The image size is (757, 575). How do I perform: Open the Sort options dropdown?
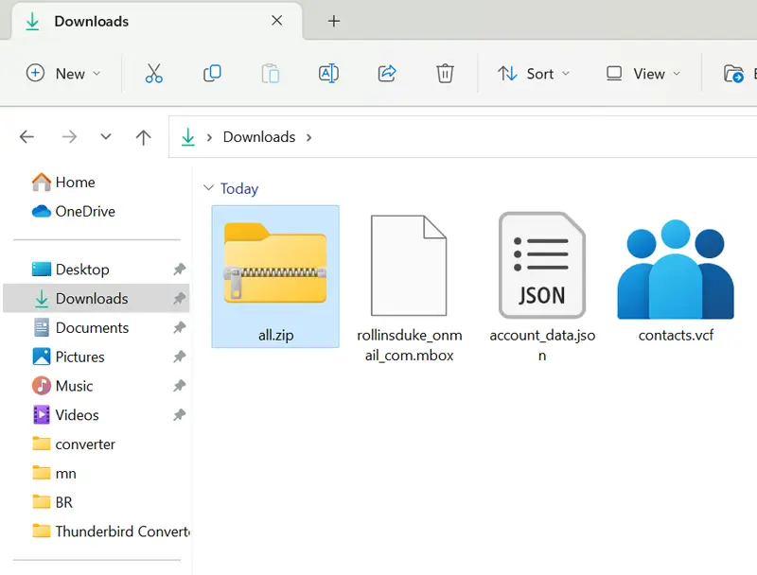point(535,74)
